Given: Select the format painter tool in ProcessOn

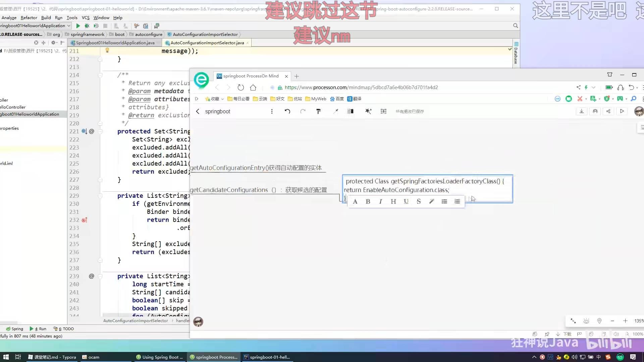Looking at the screenshot, I should 319,111.
